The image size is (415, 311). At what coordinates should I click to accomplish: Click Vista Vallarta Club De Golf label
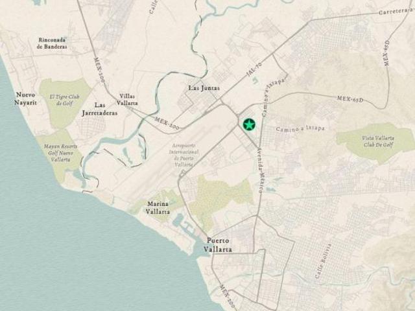point(378,141)
